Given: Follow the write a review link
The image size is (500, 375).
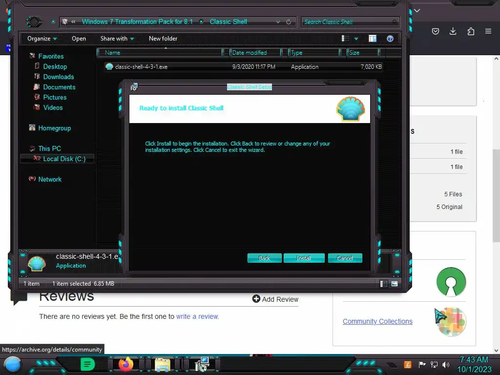Looking at the screenshot, I should (197, 316).
